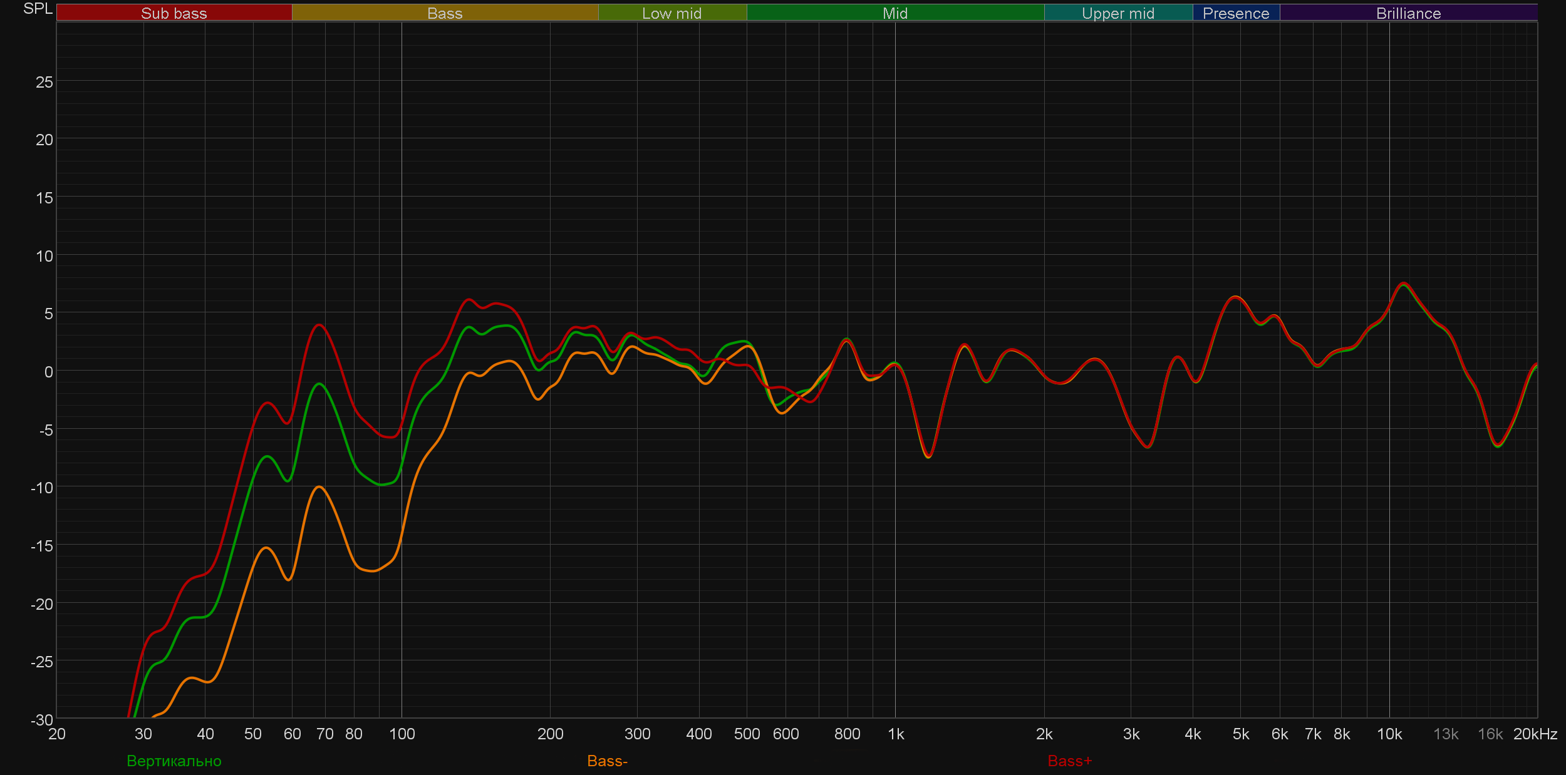The width and height of the screenshot is (1566, 775).
Task: Click the 20kHz frequency axis label
Action: [1535, 734]
